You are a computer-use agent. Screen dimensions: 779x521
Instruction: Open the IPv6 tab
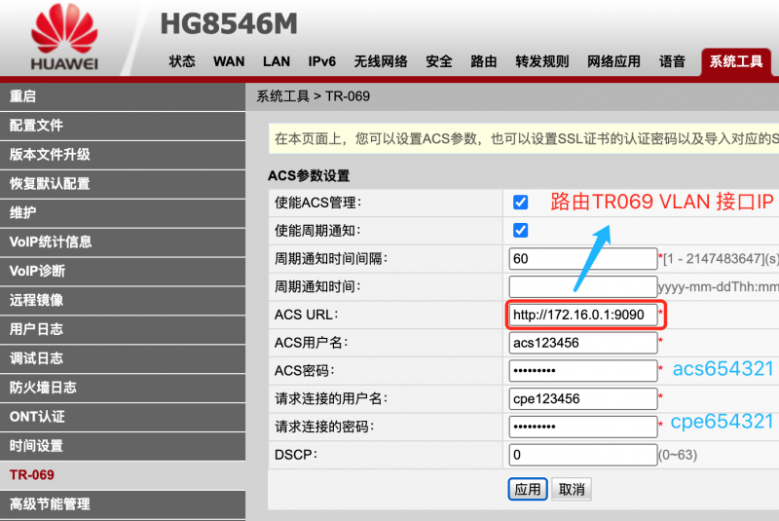tap(322, 61)
